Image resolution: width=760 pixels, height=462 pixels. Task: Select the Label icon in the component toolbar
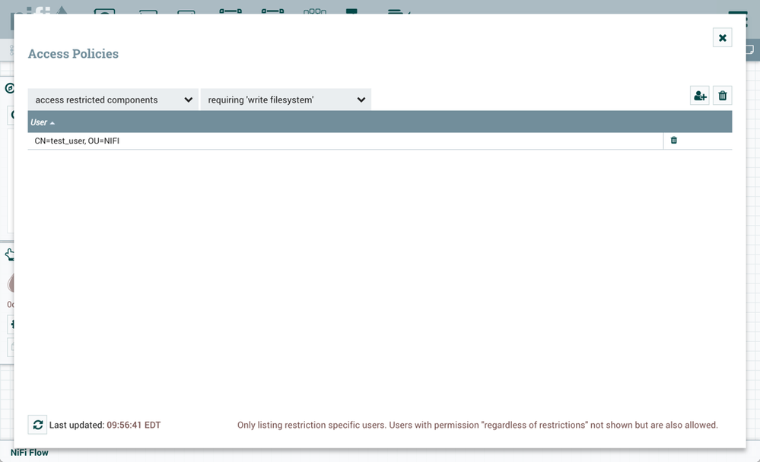[395, 11]
